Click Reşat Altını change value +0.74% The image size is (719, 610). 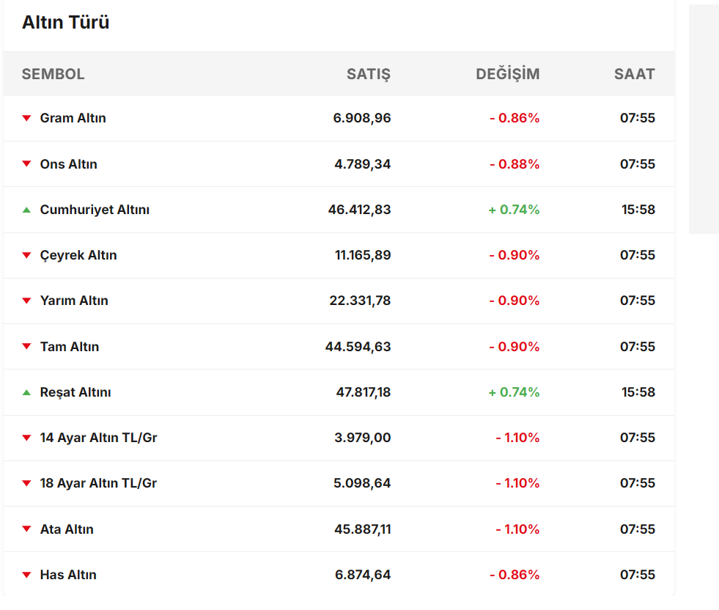coord(514,392)
